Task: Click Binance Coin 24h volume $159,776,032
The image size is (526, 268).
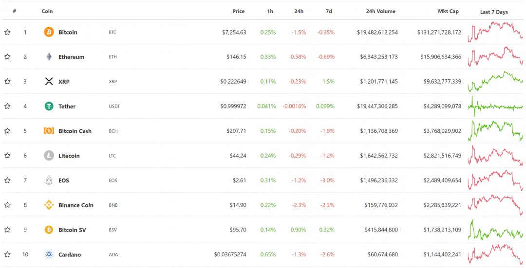Action: [x=381, y=205]
